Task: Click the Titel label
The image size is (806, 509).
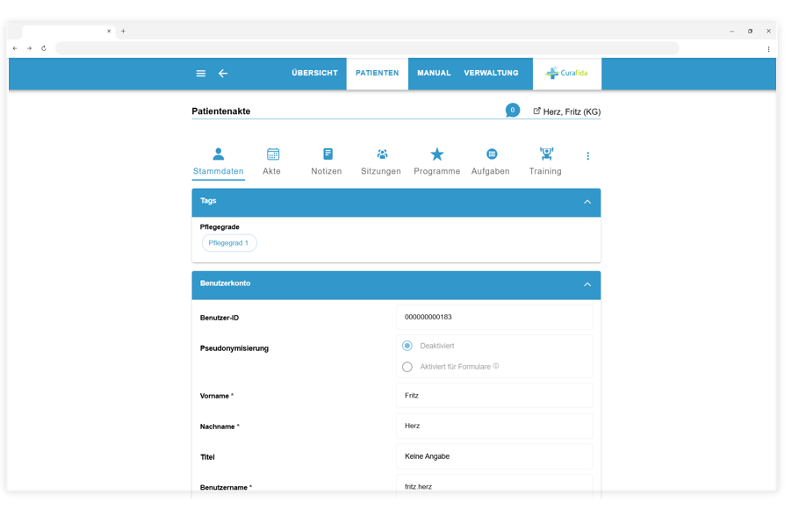Action: point(207,457)
